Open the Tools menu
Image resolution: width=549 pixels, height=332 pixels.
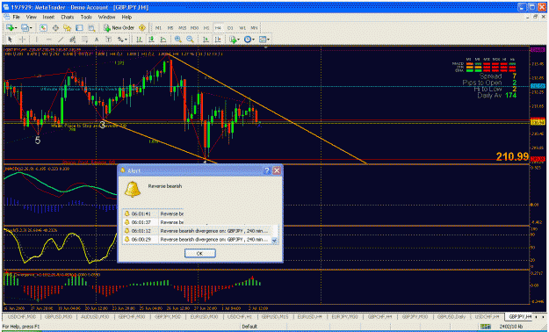tap(86, 17)
